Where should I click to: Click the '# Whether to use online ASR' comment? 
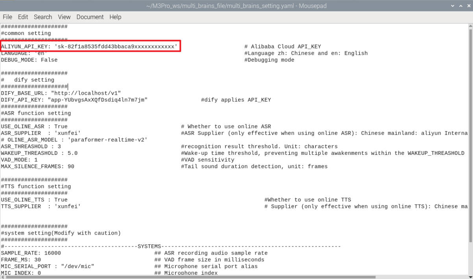click(226, 127)
